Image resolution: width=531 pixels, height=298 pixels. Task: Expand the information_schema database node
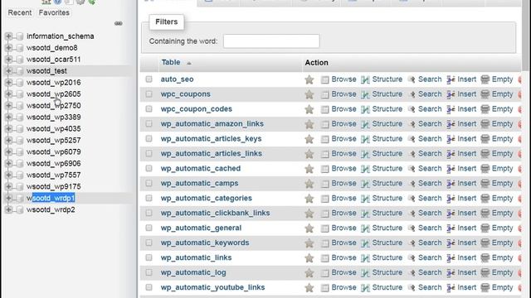8,36
